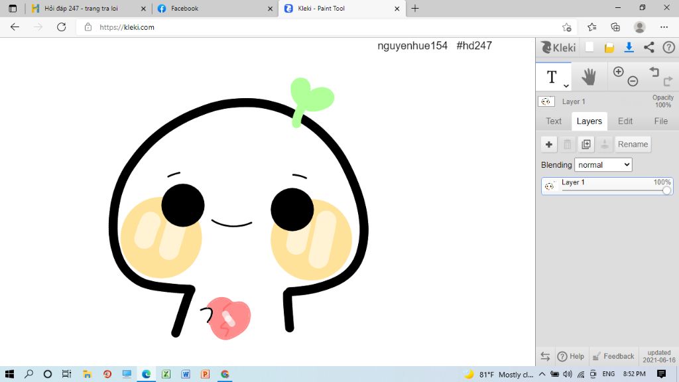Click the Opacity 100% label
This screenshot has height=382, width=679.
(x=662, y=101)
